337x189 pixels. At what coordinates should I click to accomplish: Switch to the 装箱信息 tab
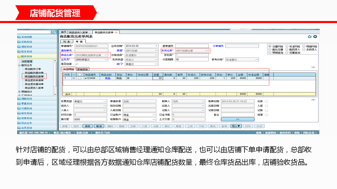click(82, 70)
